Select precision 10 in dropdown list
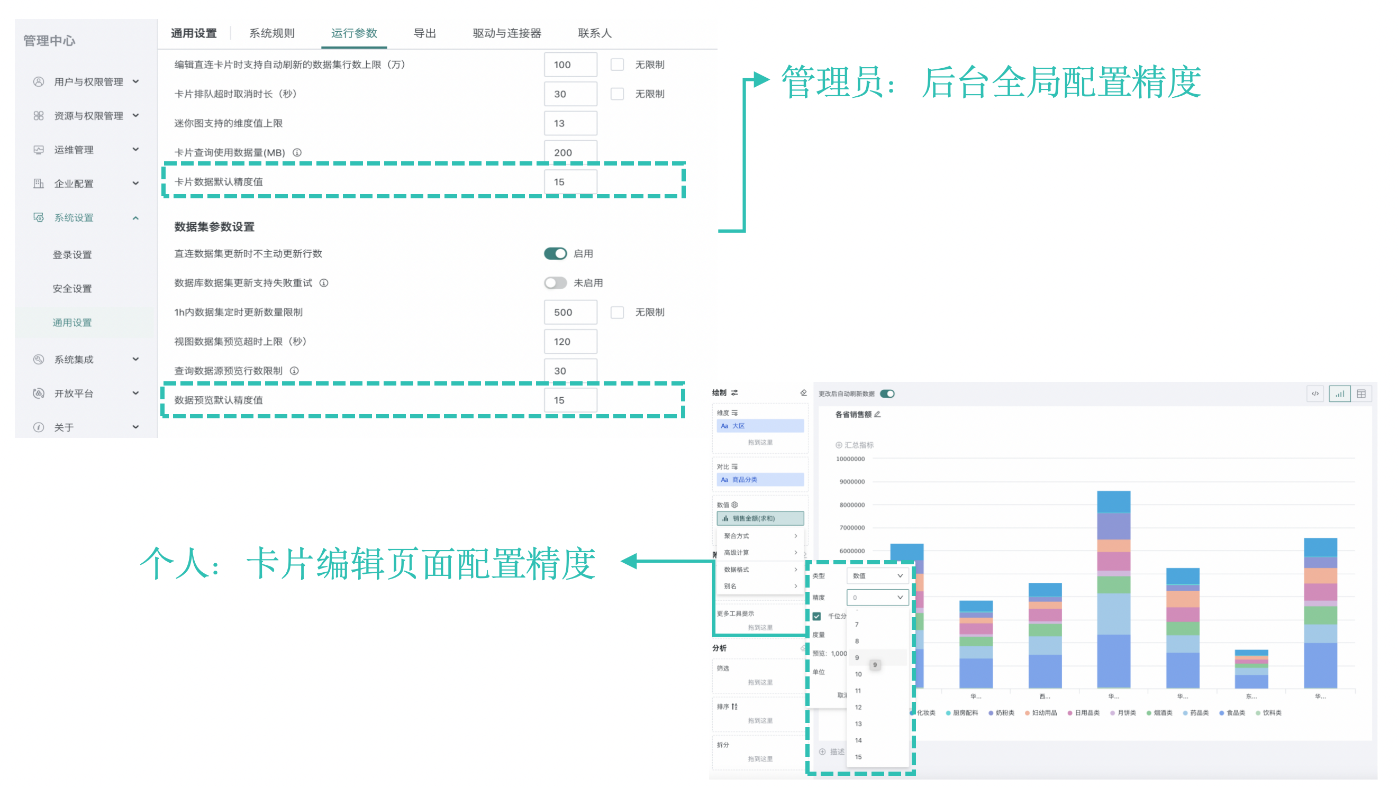Viewport: 1398px width, 788px height. coord(877,674)
